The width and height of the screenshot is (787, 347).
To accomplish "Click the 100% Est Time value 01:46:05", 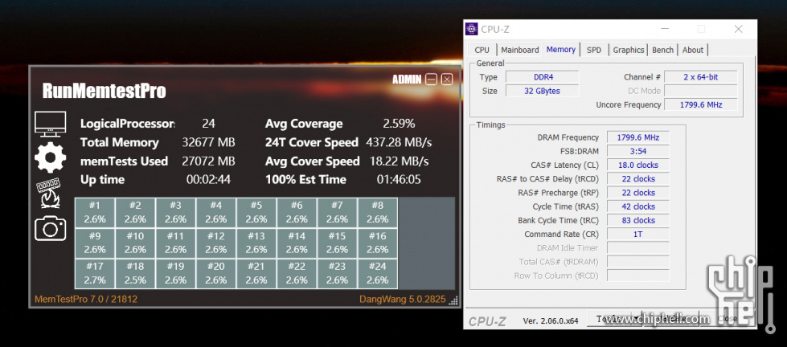I will pyautogui.click(x=399, y=179).
